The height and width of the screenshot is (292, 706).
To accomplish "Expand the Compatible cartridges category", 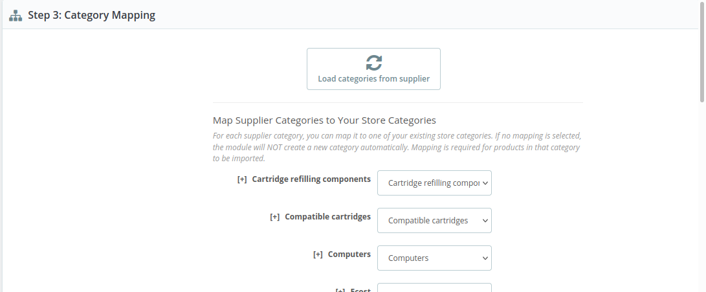I will pos(274,217).
